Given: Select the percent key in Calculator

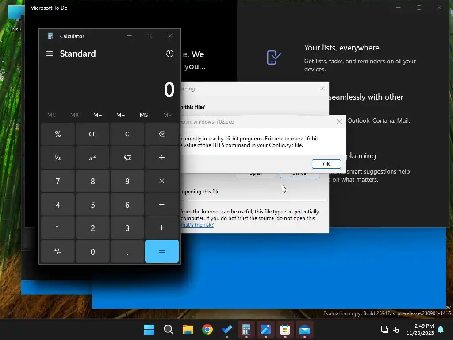Looking at the screenshot, I should 58,134.
